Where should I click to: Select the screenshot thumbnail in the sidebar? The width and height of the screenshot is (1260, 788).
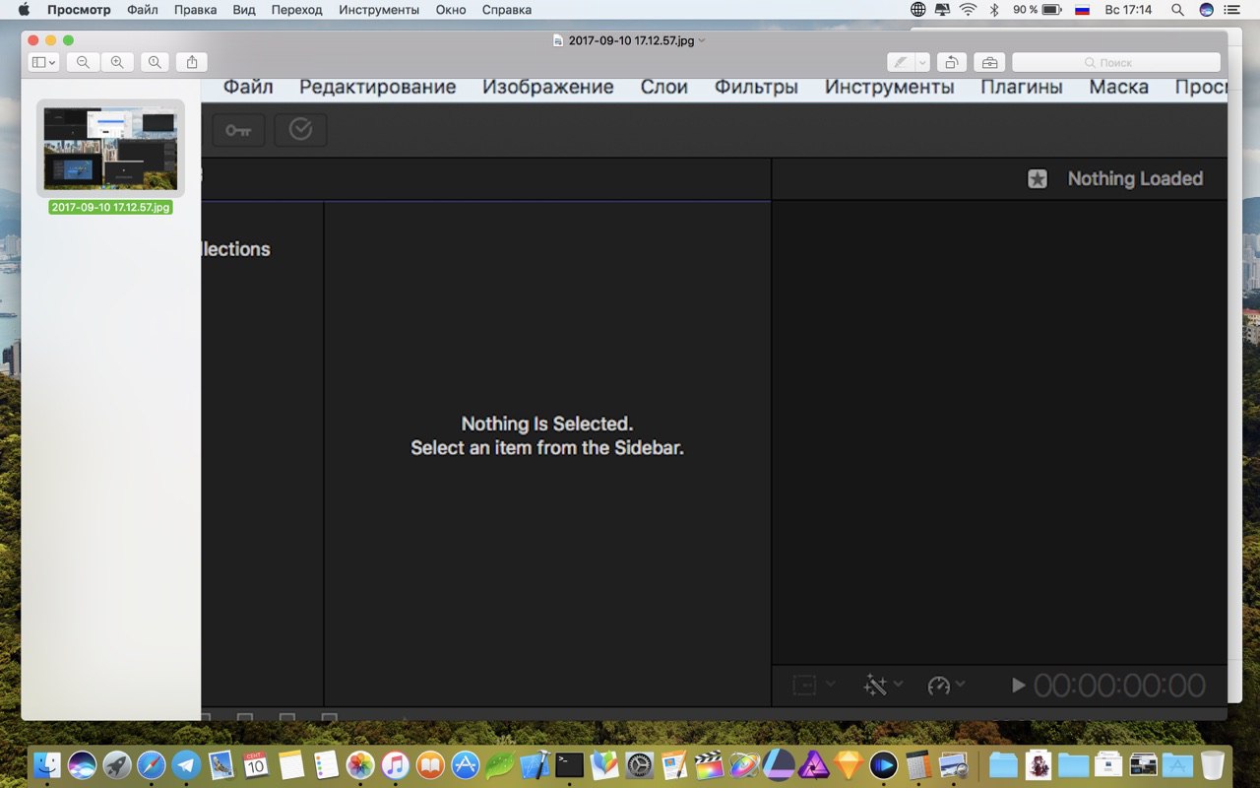tap(110, 149)
